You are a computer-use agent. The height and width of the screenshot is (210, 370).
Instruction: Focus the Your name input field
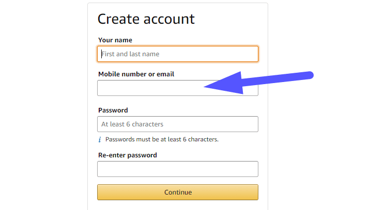[x=177, y=54]
